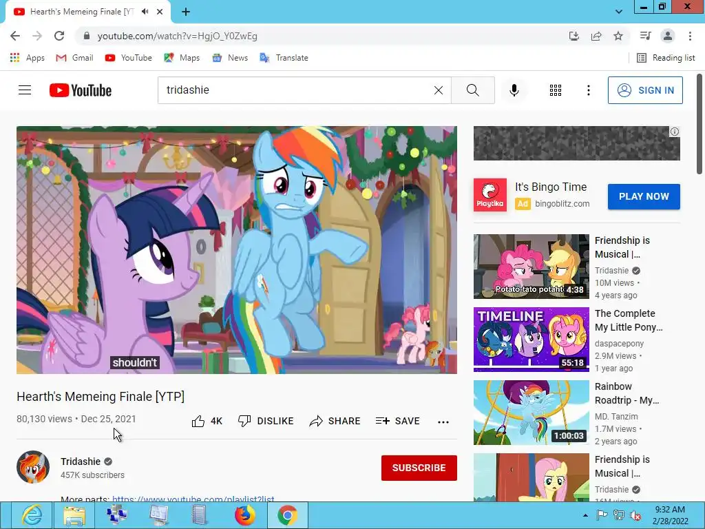Subscribe to Tridashie channel
This screenshot has width=705, height=529.
tap(419, 468)
